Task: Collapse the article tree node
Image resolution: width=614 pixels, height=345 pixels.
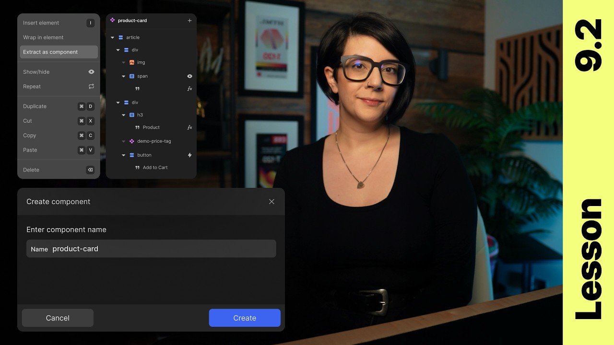Action: (112, 37)
